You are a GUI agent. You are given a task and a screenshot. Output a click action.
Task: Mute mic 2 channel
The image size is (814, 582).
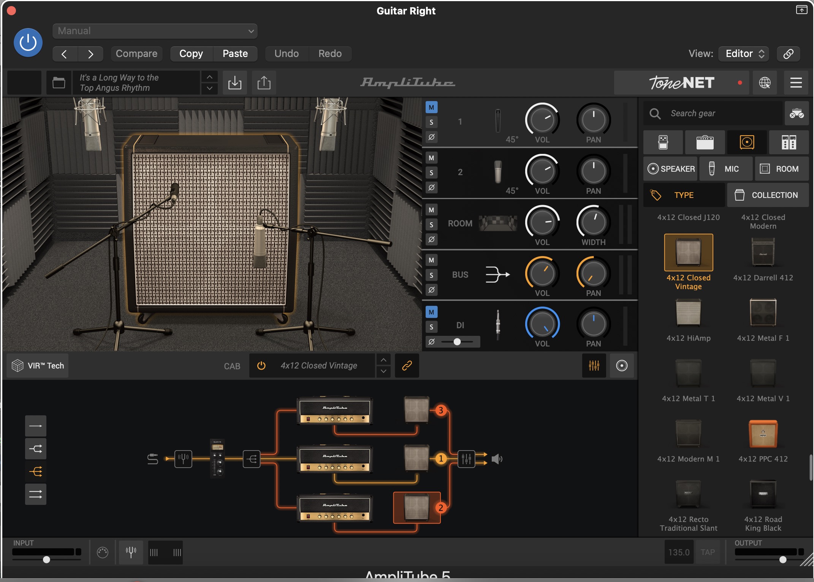click(431, 158)
